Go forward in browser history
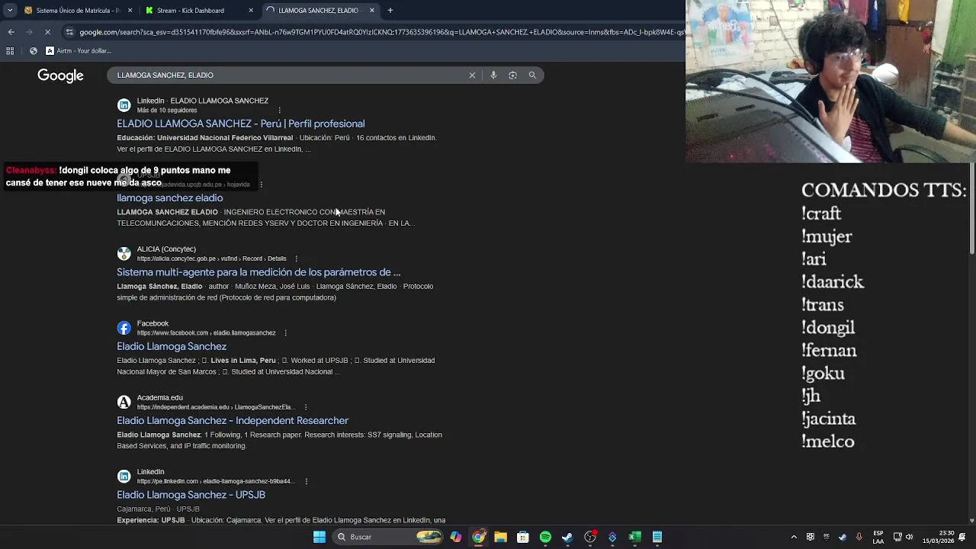Image resolution: width=976 pixels, height=549 pixels. (x=29, y=32)
